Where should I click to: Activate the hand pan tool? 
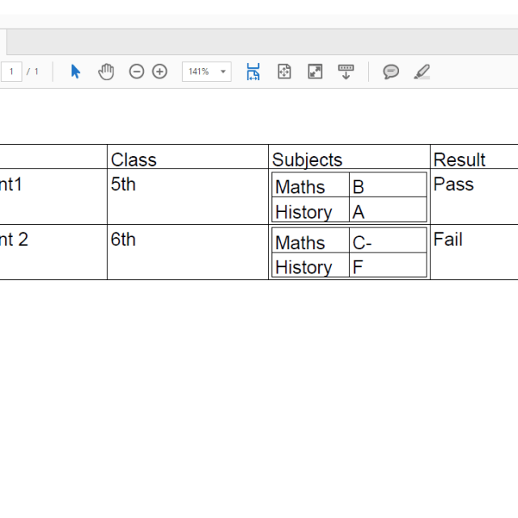(106, 71)
